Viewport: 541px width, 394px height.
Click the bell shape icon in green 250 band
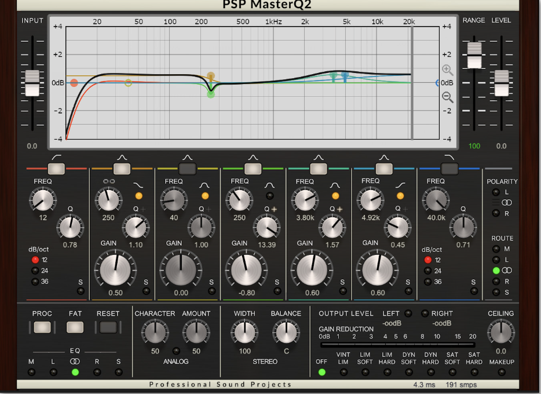click(x=269, y=185)
